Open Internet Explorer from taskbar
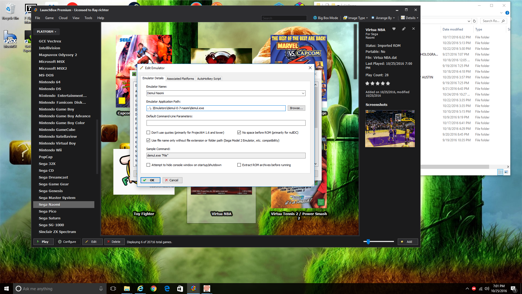The image size is (522, 294). pos(140,289)
